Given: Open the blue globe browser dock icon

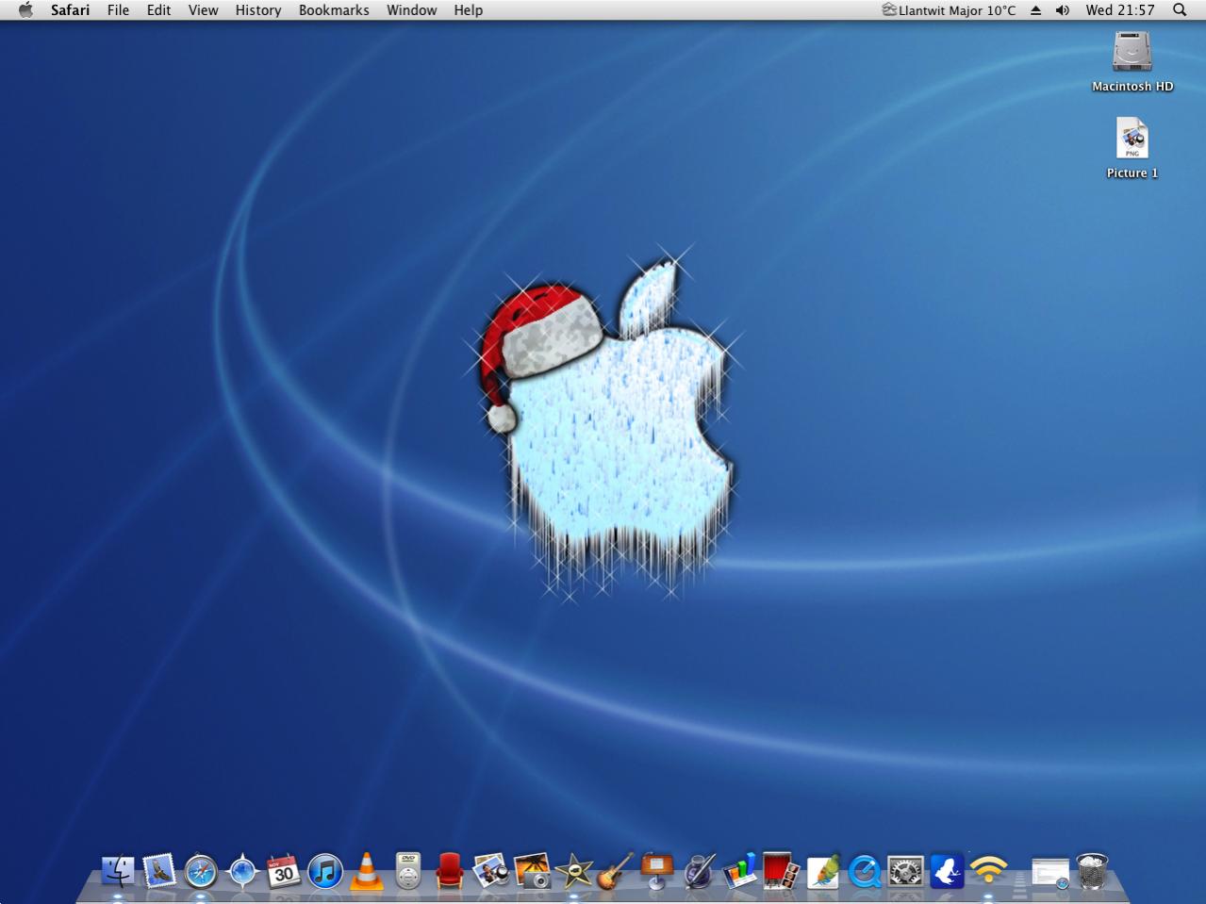Looking at the screenshot, I should click(242, 871).
